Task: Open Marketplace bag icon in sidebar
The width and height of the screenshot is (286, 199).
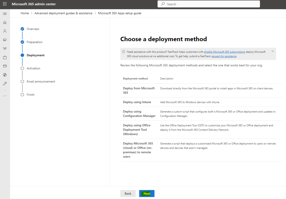Action: click(x=5, y=57)
